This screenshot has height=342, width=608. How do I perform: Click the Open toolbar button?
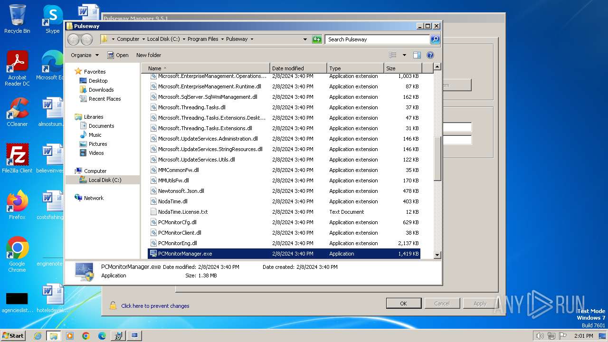(x=118, y=55)
